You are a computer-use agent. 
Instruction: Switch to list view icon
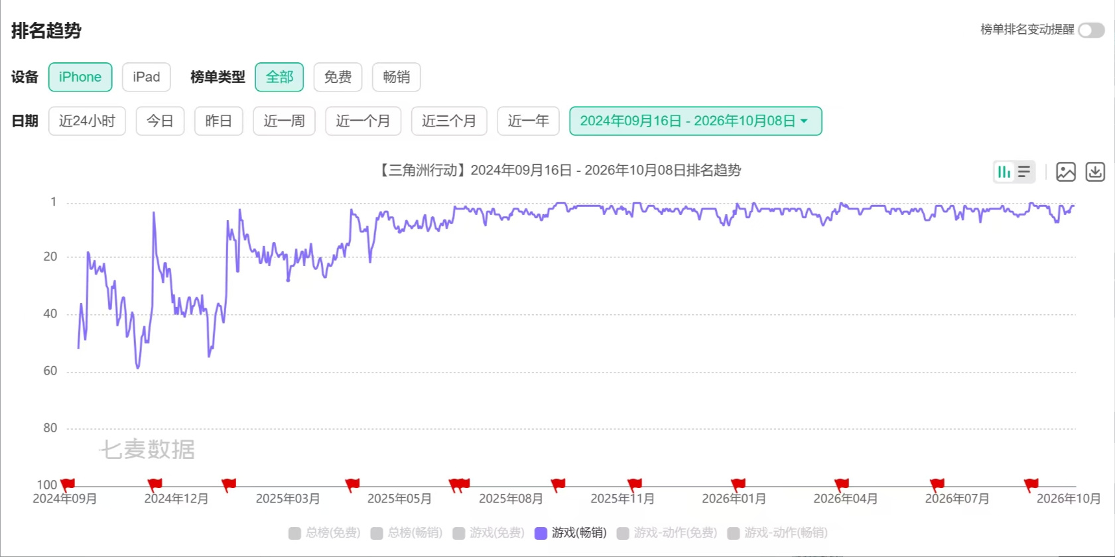[x=1024, y=172]
